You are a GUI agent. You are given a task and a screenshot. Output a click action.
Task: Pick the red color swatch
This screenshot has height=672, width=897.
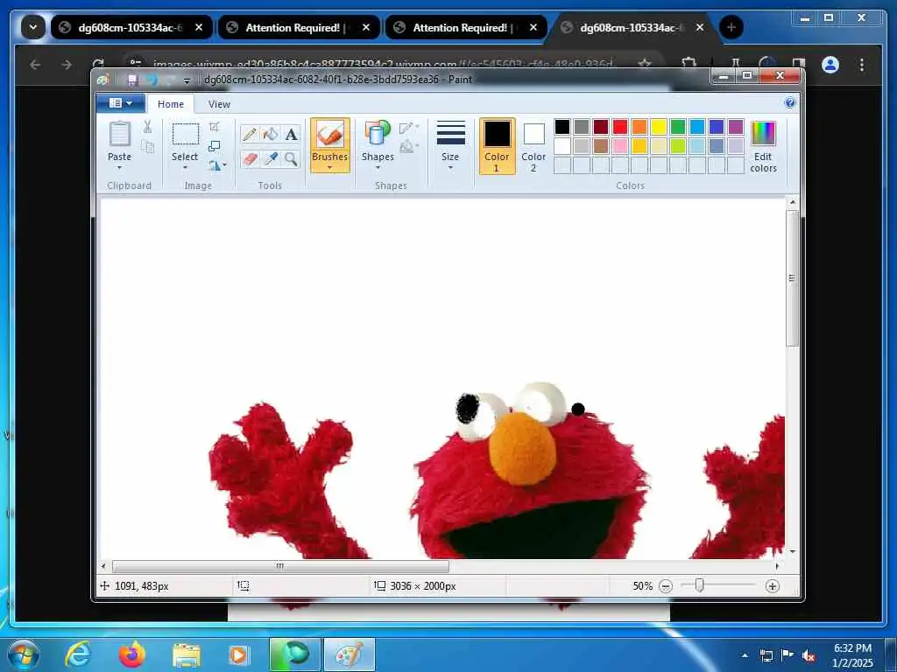[620, 127]
